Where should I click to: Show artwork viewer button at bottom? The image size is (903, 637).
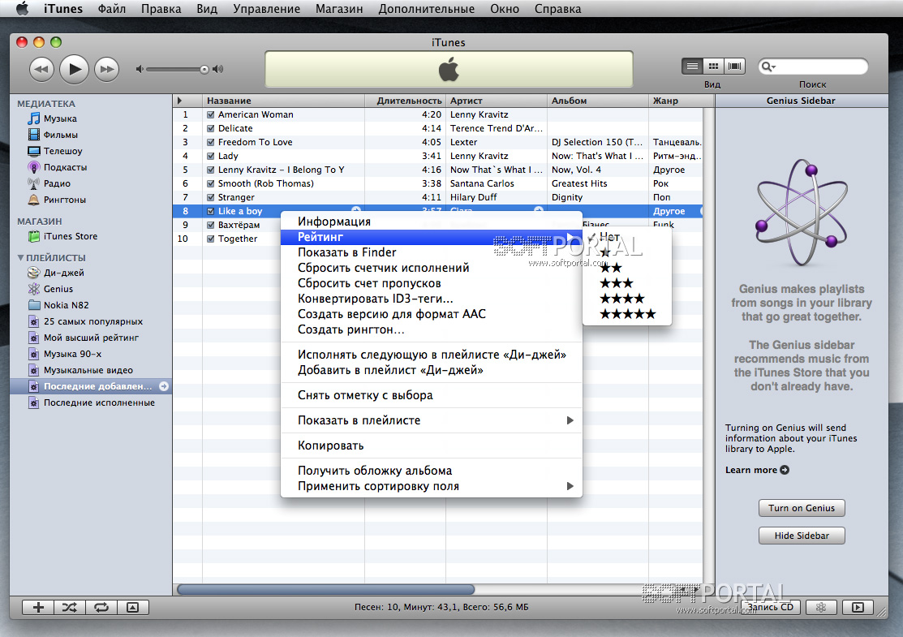(133, 607)
